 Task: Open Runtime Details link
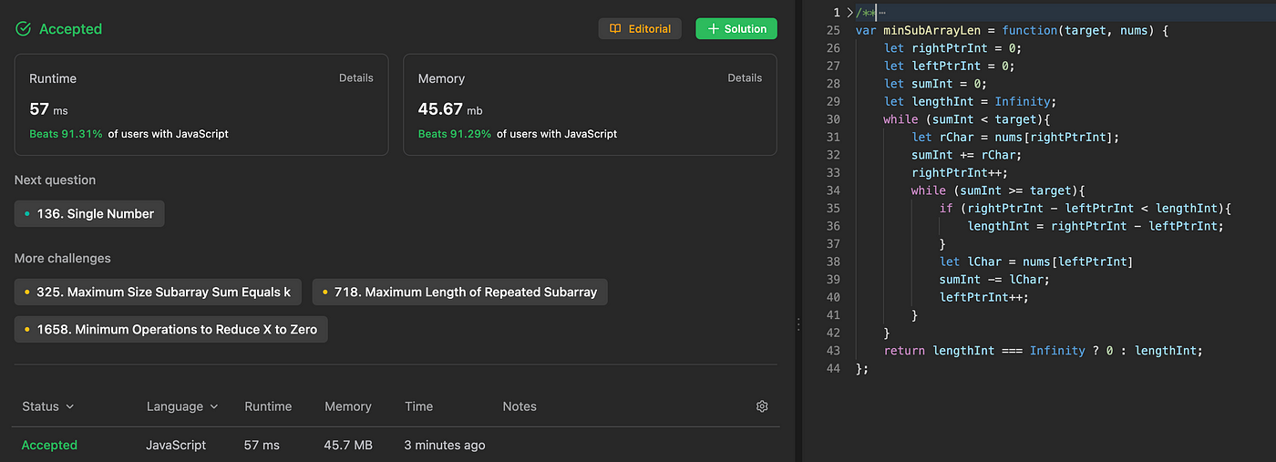[356, 78]
